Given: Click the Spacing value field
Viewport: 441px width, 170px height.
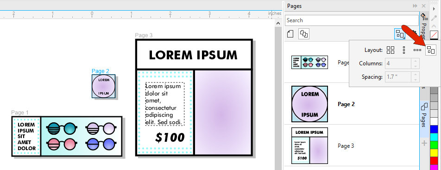Looking at the screenshot, I should [x=398, y=76].
